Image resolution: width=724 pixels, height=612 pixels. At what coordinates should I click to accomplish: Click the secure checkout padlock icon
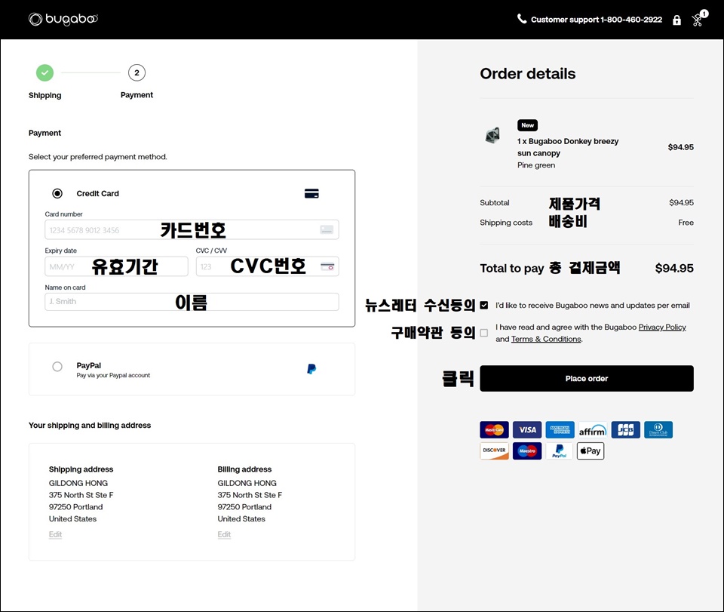676,20
